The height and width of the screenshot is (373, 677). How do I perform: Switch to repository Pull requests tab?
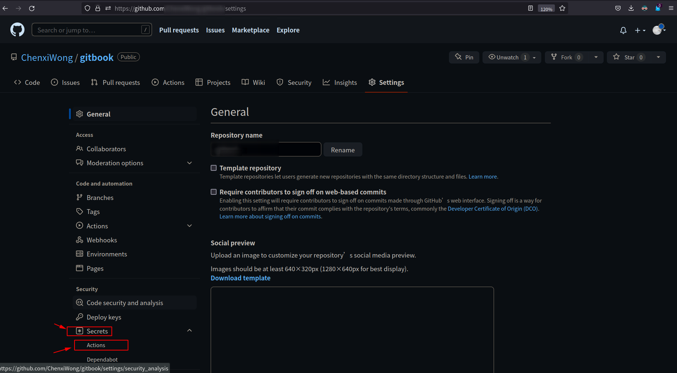click(x=115, y=82)
